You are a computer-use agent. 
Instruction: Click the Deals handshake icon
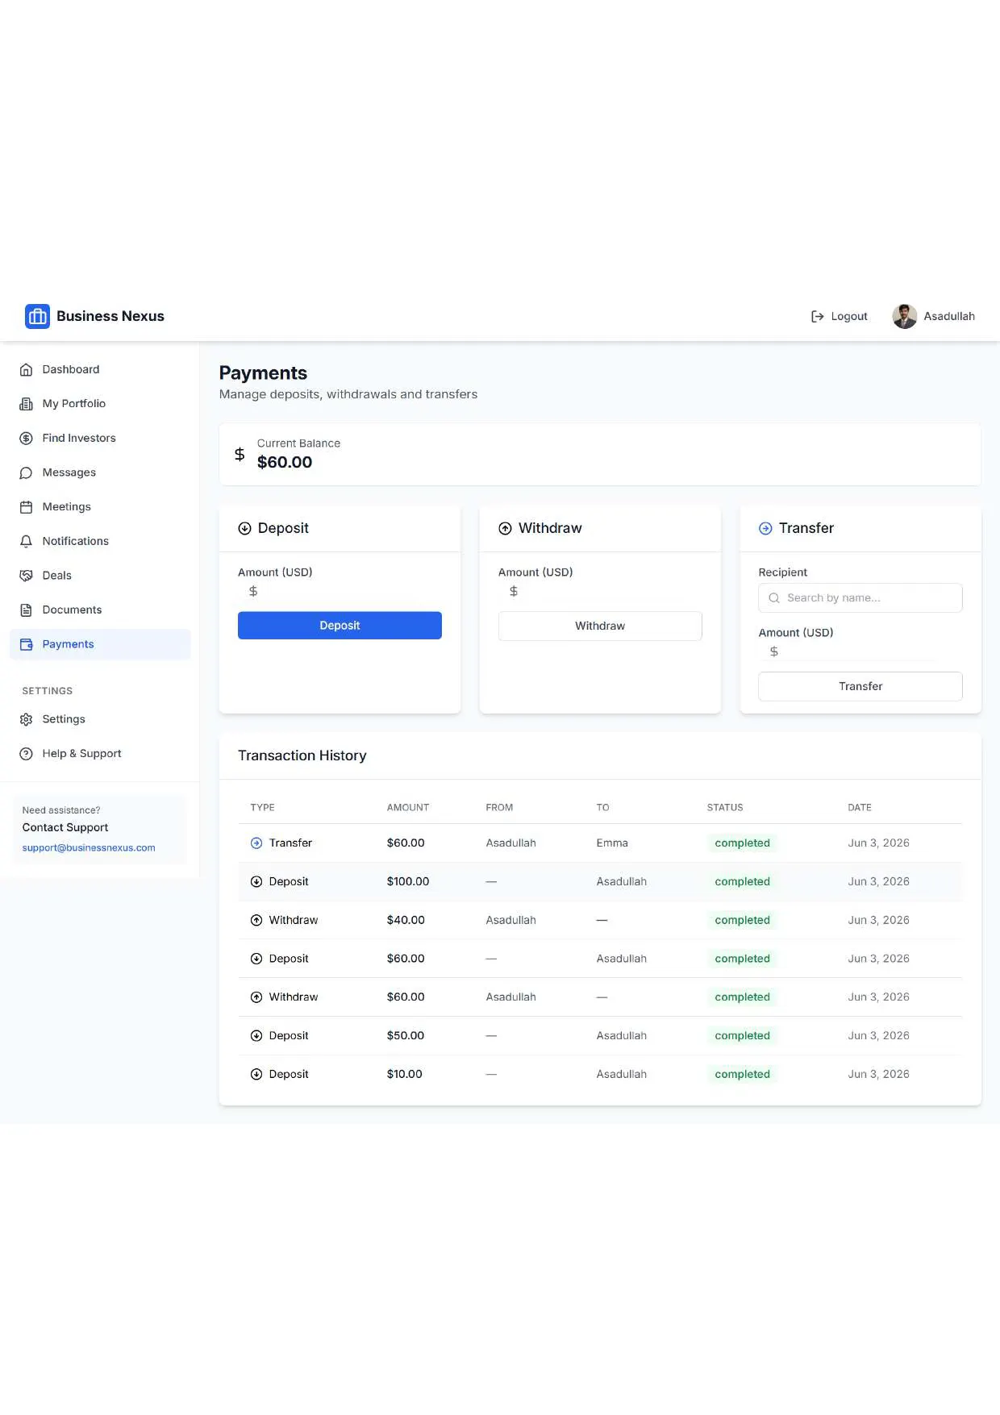pyautogui.click(x=26, y=576)
